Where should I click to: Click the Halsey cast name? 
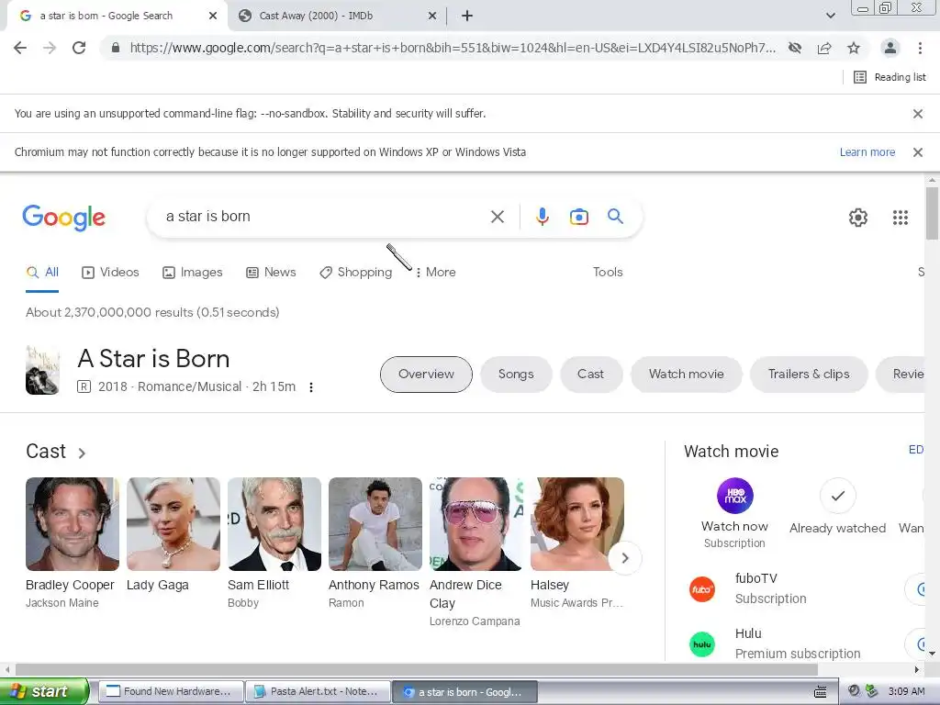click(550, 585)
